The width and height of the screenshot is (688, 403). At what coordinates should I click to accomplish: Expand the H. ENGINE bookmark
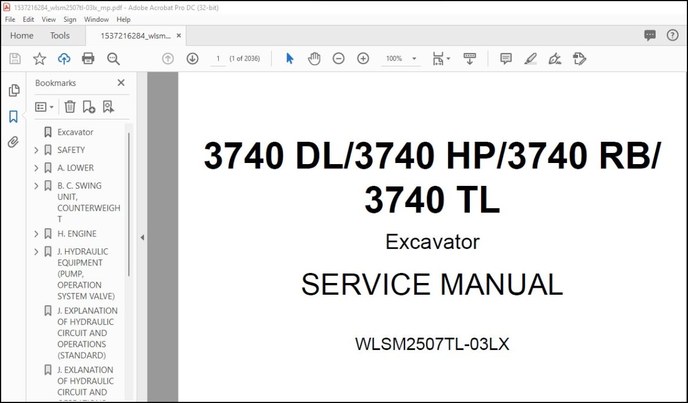[36, 234]
